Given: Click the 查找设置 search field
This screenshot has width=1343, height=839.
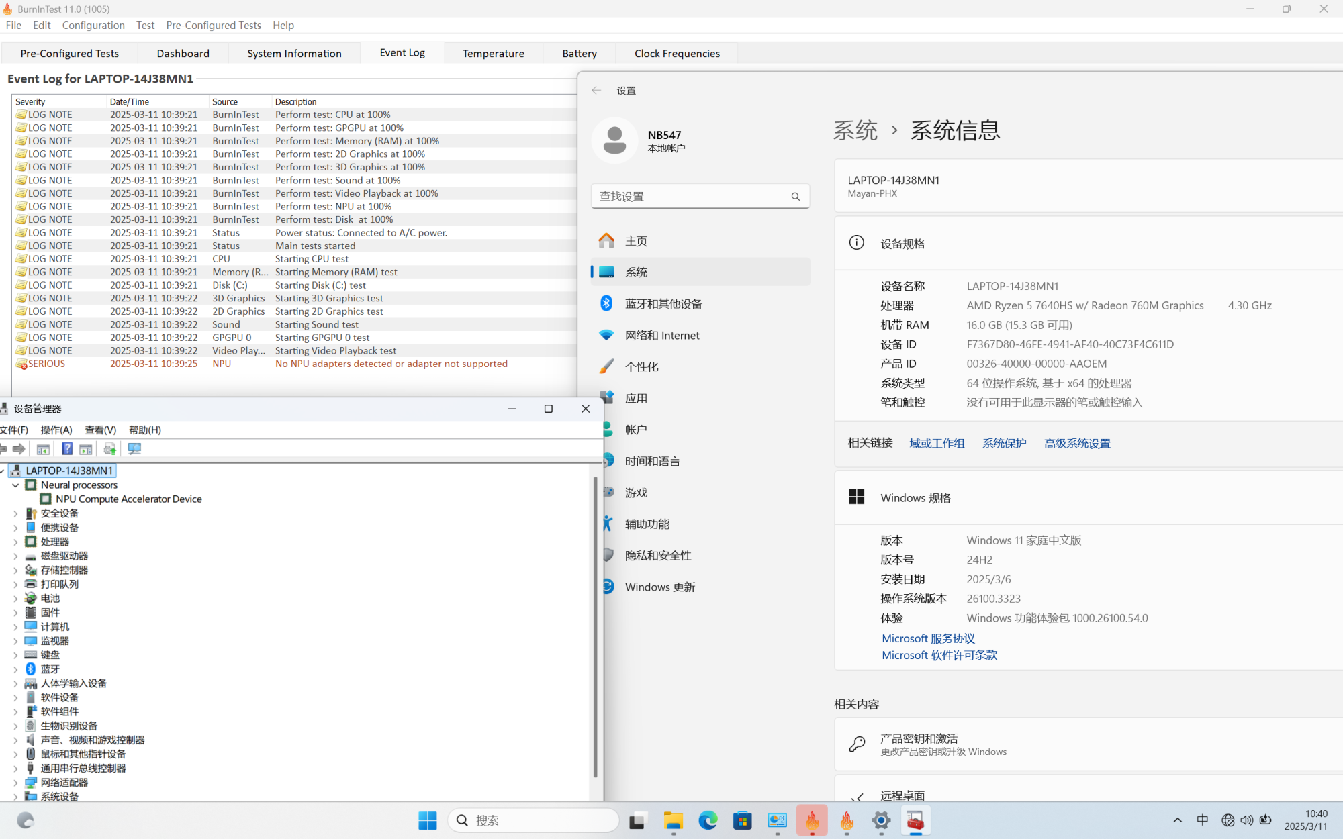Looking at the screenshot, I should point(700,197).
